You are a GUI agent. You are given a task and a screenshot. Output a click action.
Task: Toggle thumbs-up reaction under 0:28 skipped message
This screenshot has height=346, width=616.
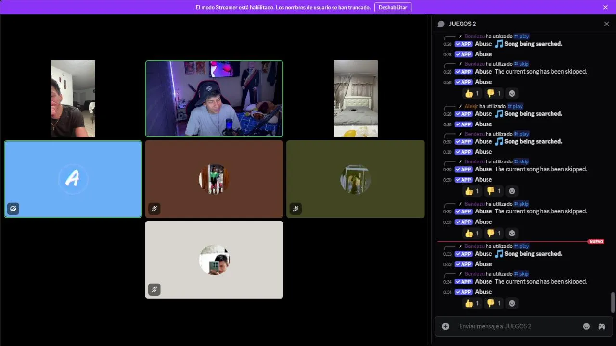tap(472, 93)
